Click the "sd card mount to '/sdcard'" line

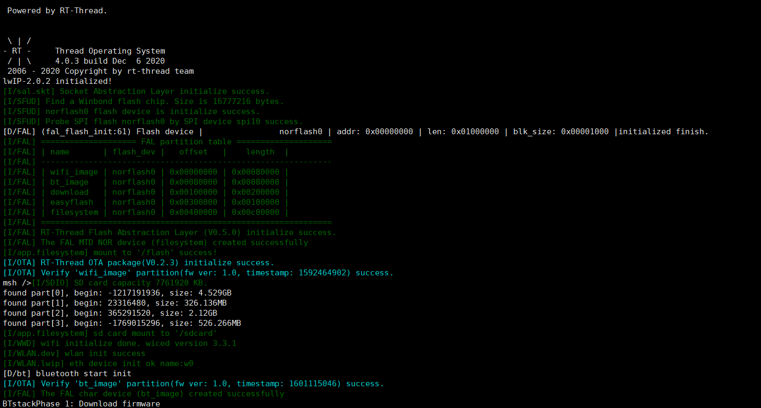click(x=110, y=333)
